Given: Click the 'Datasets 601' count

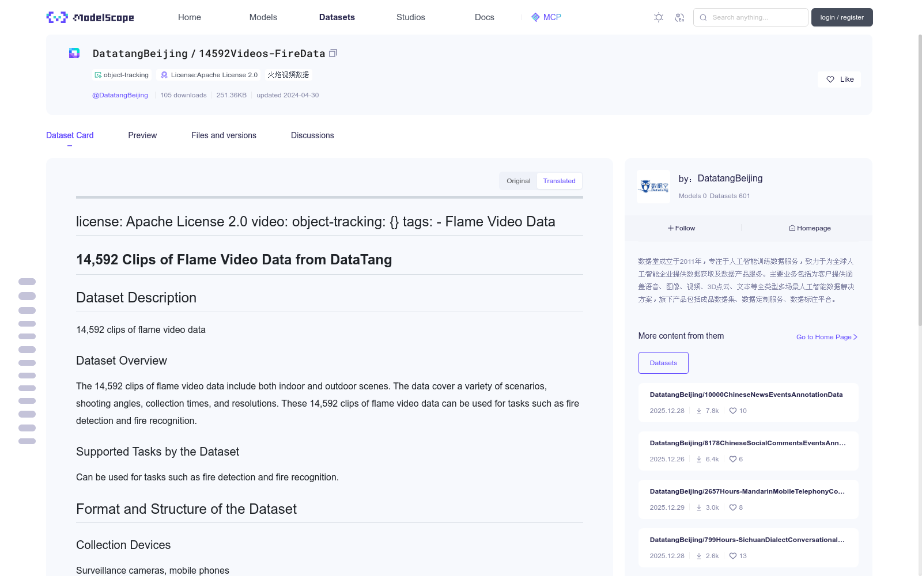Looking at the screenshot, I should (730, 196).
